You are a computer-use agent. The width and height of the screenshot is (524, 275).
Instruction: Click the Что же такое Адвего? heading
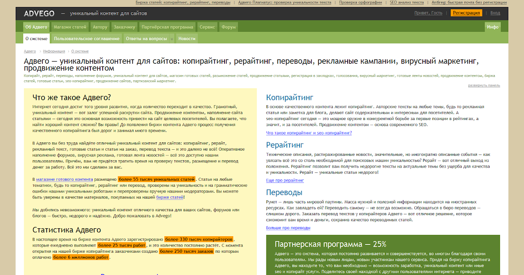pos(72,97)
